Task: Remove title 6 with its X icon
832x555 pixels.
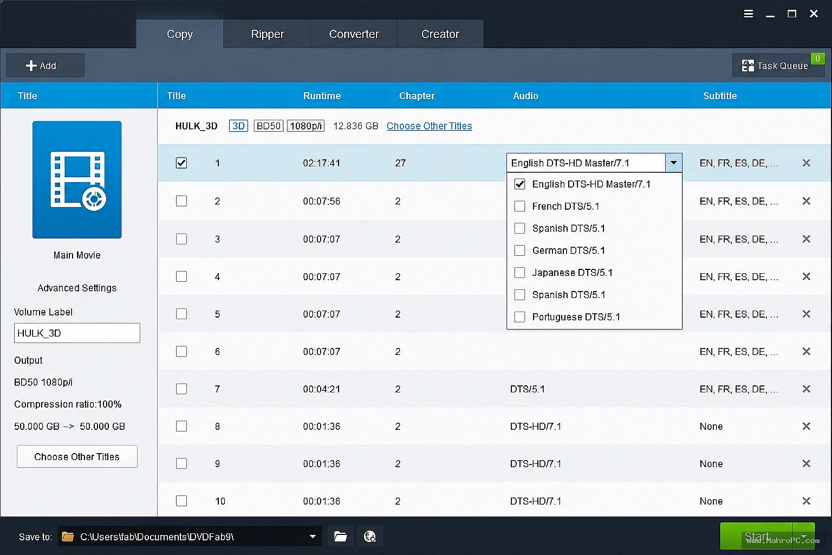Action: click(806, 351)
